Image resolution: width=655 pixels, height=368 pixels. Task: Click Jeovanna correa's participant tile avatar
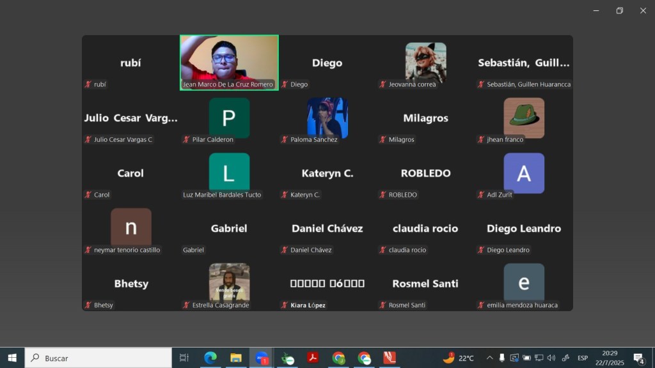tap(425, 61)
